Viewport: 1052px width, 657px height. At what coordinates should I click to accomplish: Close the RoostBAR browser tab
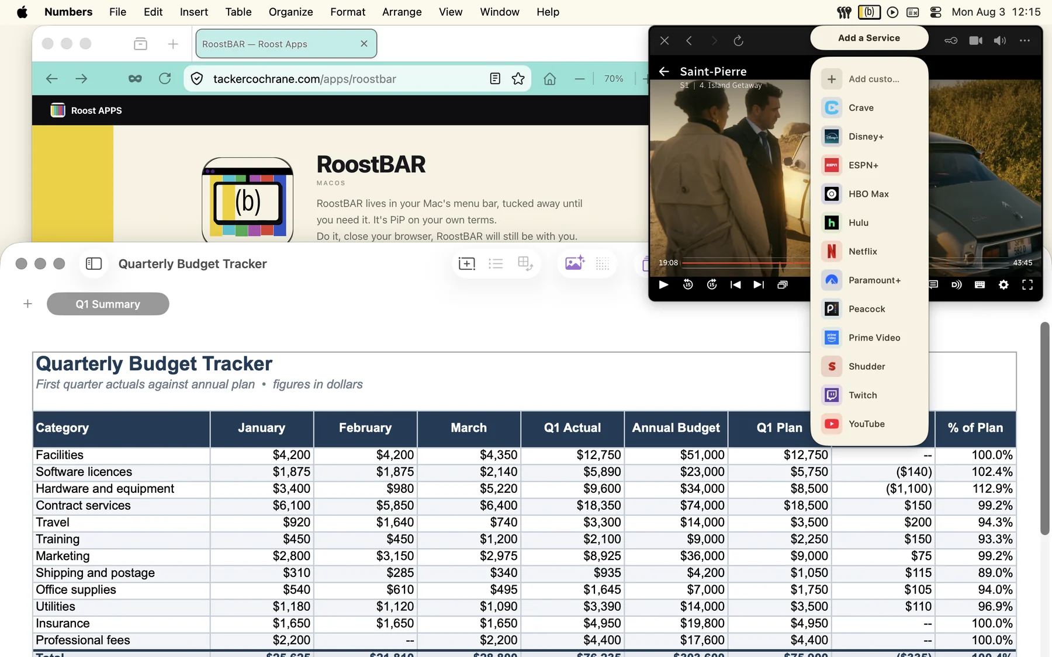[364, 44]
